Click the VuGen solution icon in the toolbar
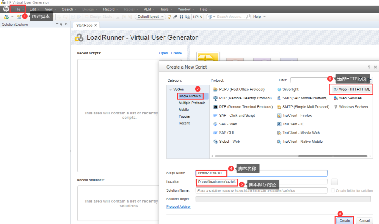This screenshot has width=379, height=224. coord(6,17)
